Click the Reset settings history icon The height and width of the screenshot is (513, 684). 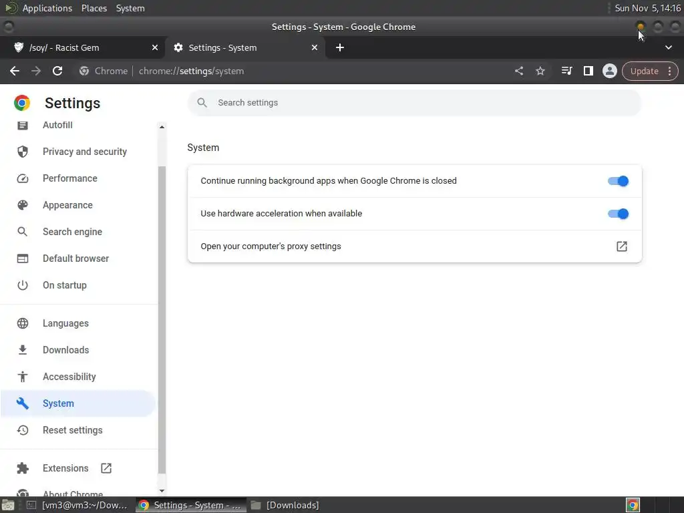pos(23,430)
